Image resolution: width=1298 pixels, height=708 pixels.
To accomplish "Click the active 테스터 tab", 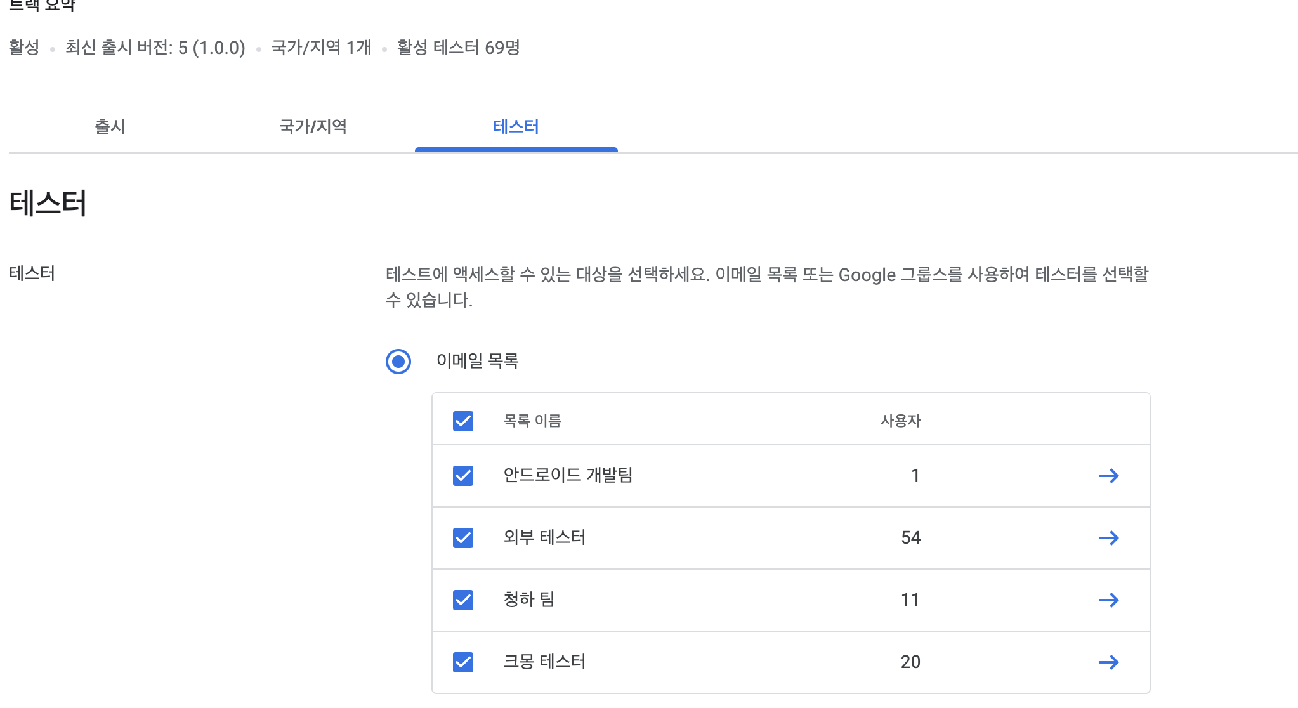I will click(516, 127).
